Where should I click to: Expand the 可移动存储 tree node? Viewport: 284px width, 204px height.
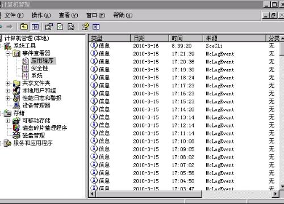[x=8, y=121]
